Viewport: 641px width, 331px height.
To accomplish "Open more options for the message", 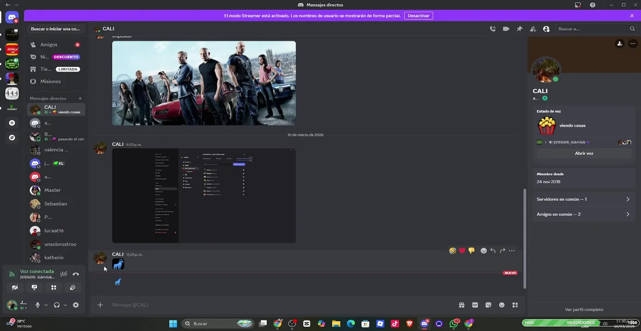I will pyautogui.click(x=512, y=251).
